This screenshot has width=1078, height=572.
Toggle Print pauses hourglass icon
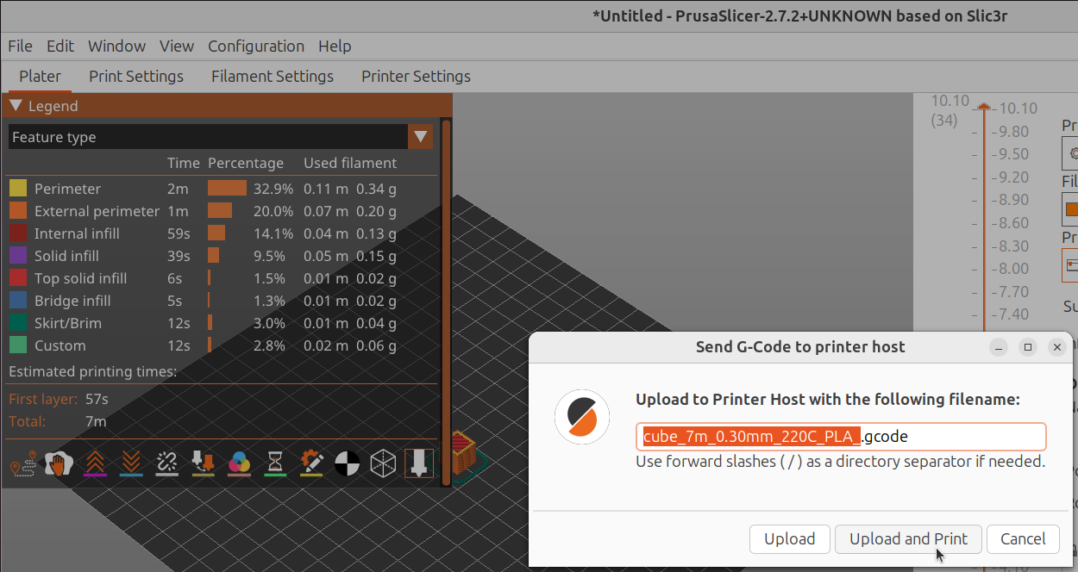pos(275,464)
